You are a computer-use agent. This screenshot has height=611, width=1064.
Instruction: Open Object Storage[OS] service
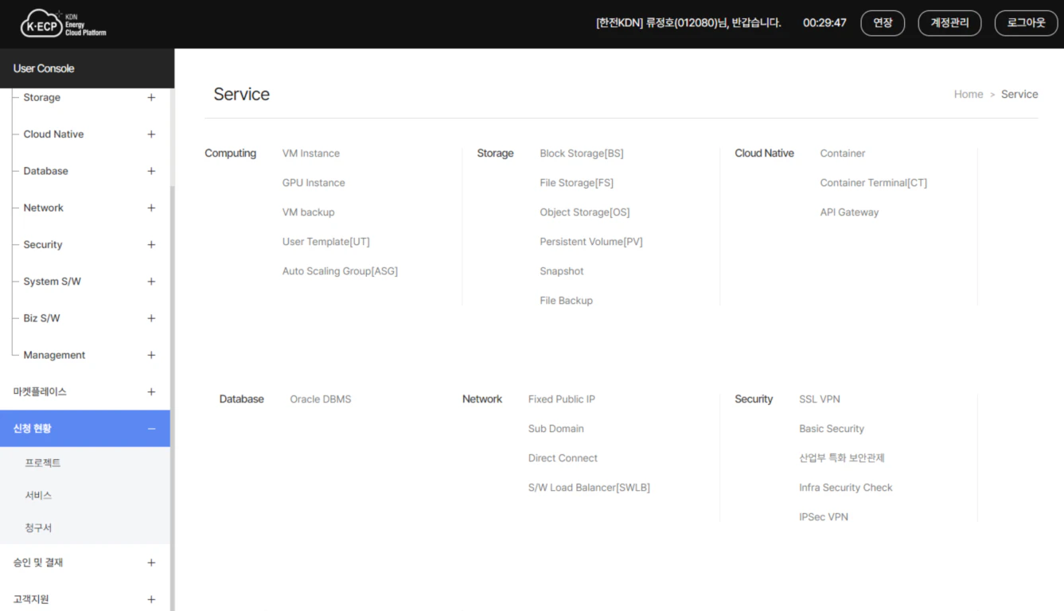point(585,212)
